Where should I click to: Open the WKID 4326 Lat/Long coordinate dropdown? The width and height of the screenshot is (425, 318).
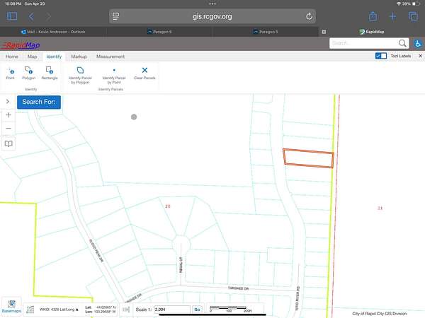point(54,310)
